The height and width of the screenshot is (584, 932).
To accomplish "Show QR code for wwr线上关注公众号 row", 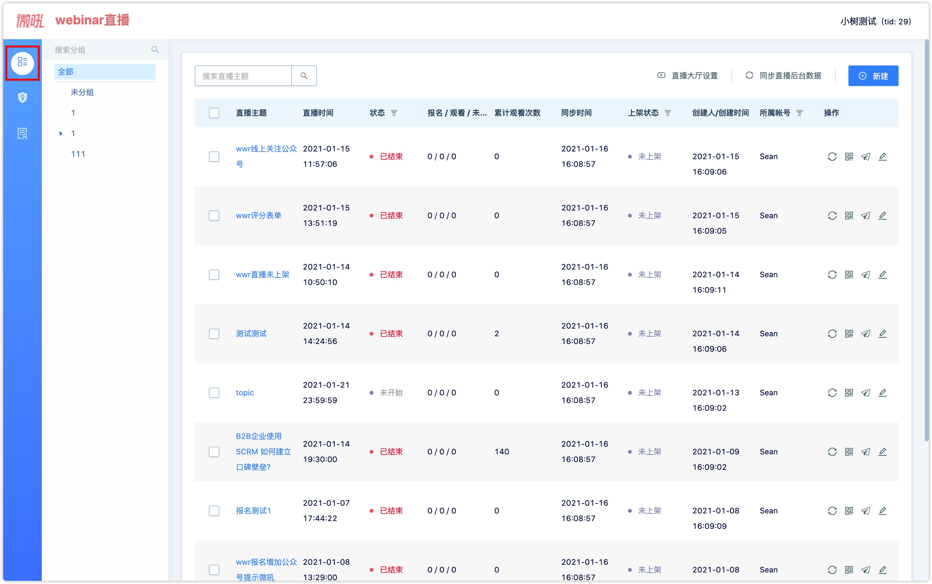I will [849, 157].
